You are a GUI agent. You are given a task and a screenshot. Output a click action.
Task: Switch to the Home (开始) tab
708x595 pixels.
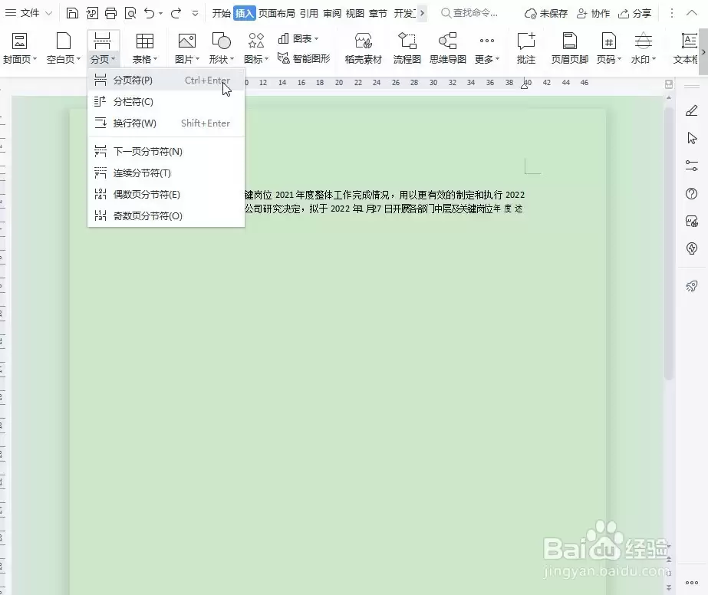tap(221, 13)
